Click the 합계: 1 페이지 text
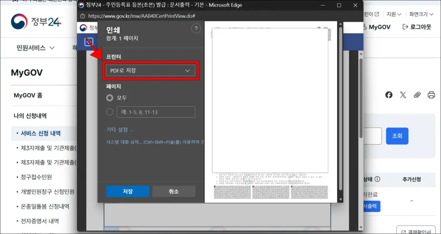The width and height of the screenshot is (441, 234). (122, 39)
